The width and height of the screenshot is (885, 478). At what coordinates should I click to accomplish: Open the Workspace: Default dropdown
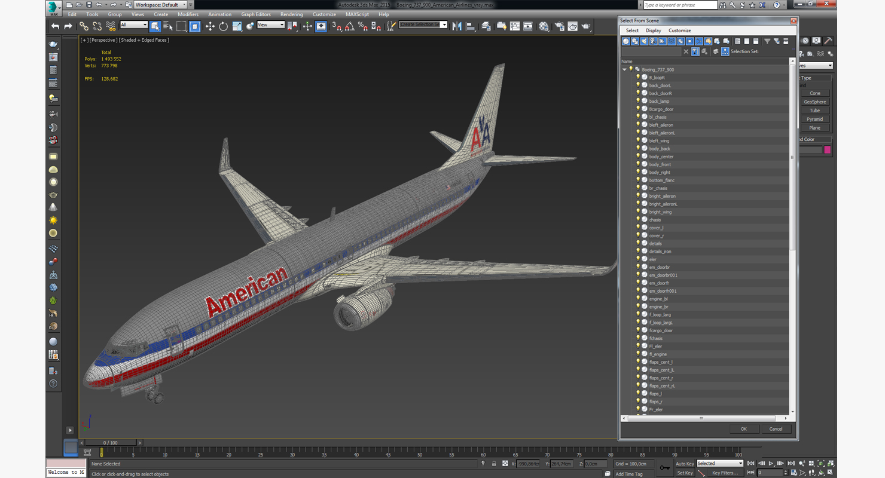coord(160,5)
